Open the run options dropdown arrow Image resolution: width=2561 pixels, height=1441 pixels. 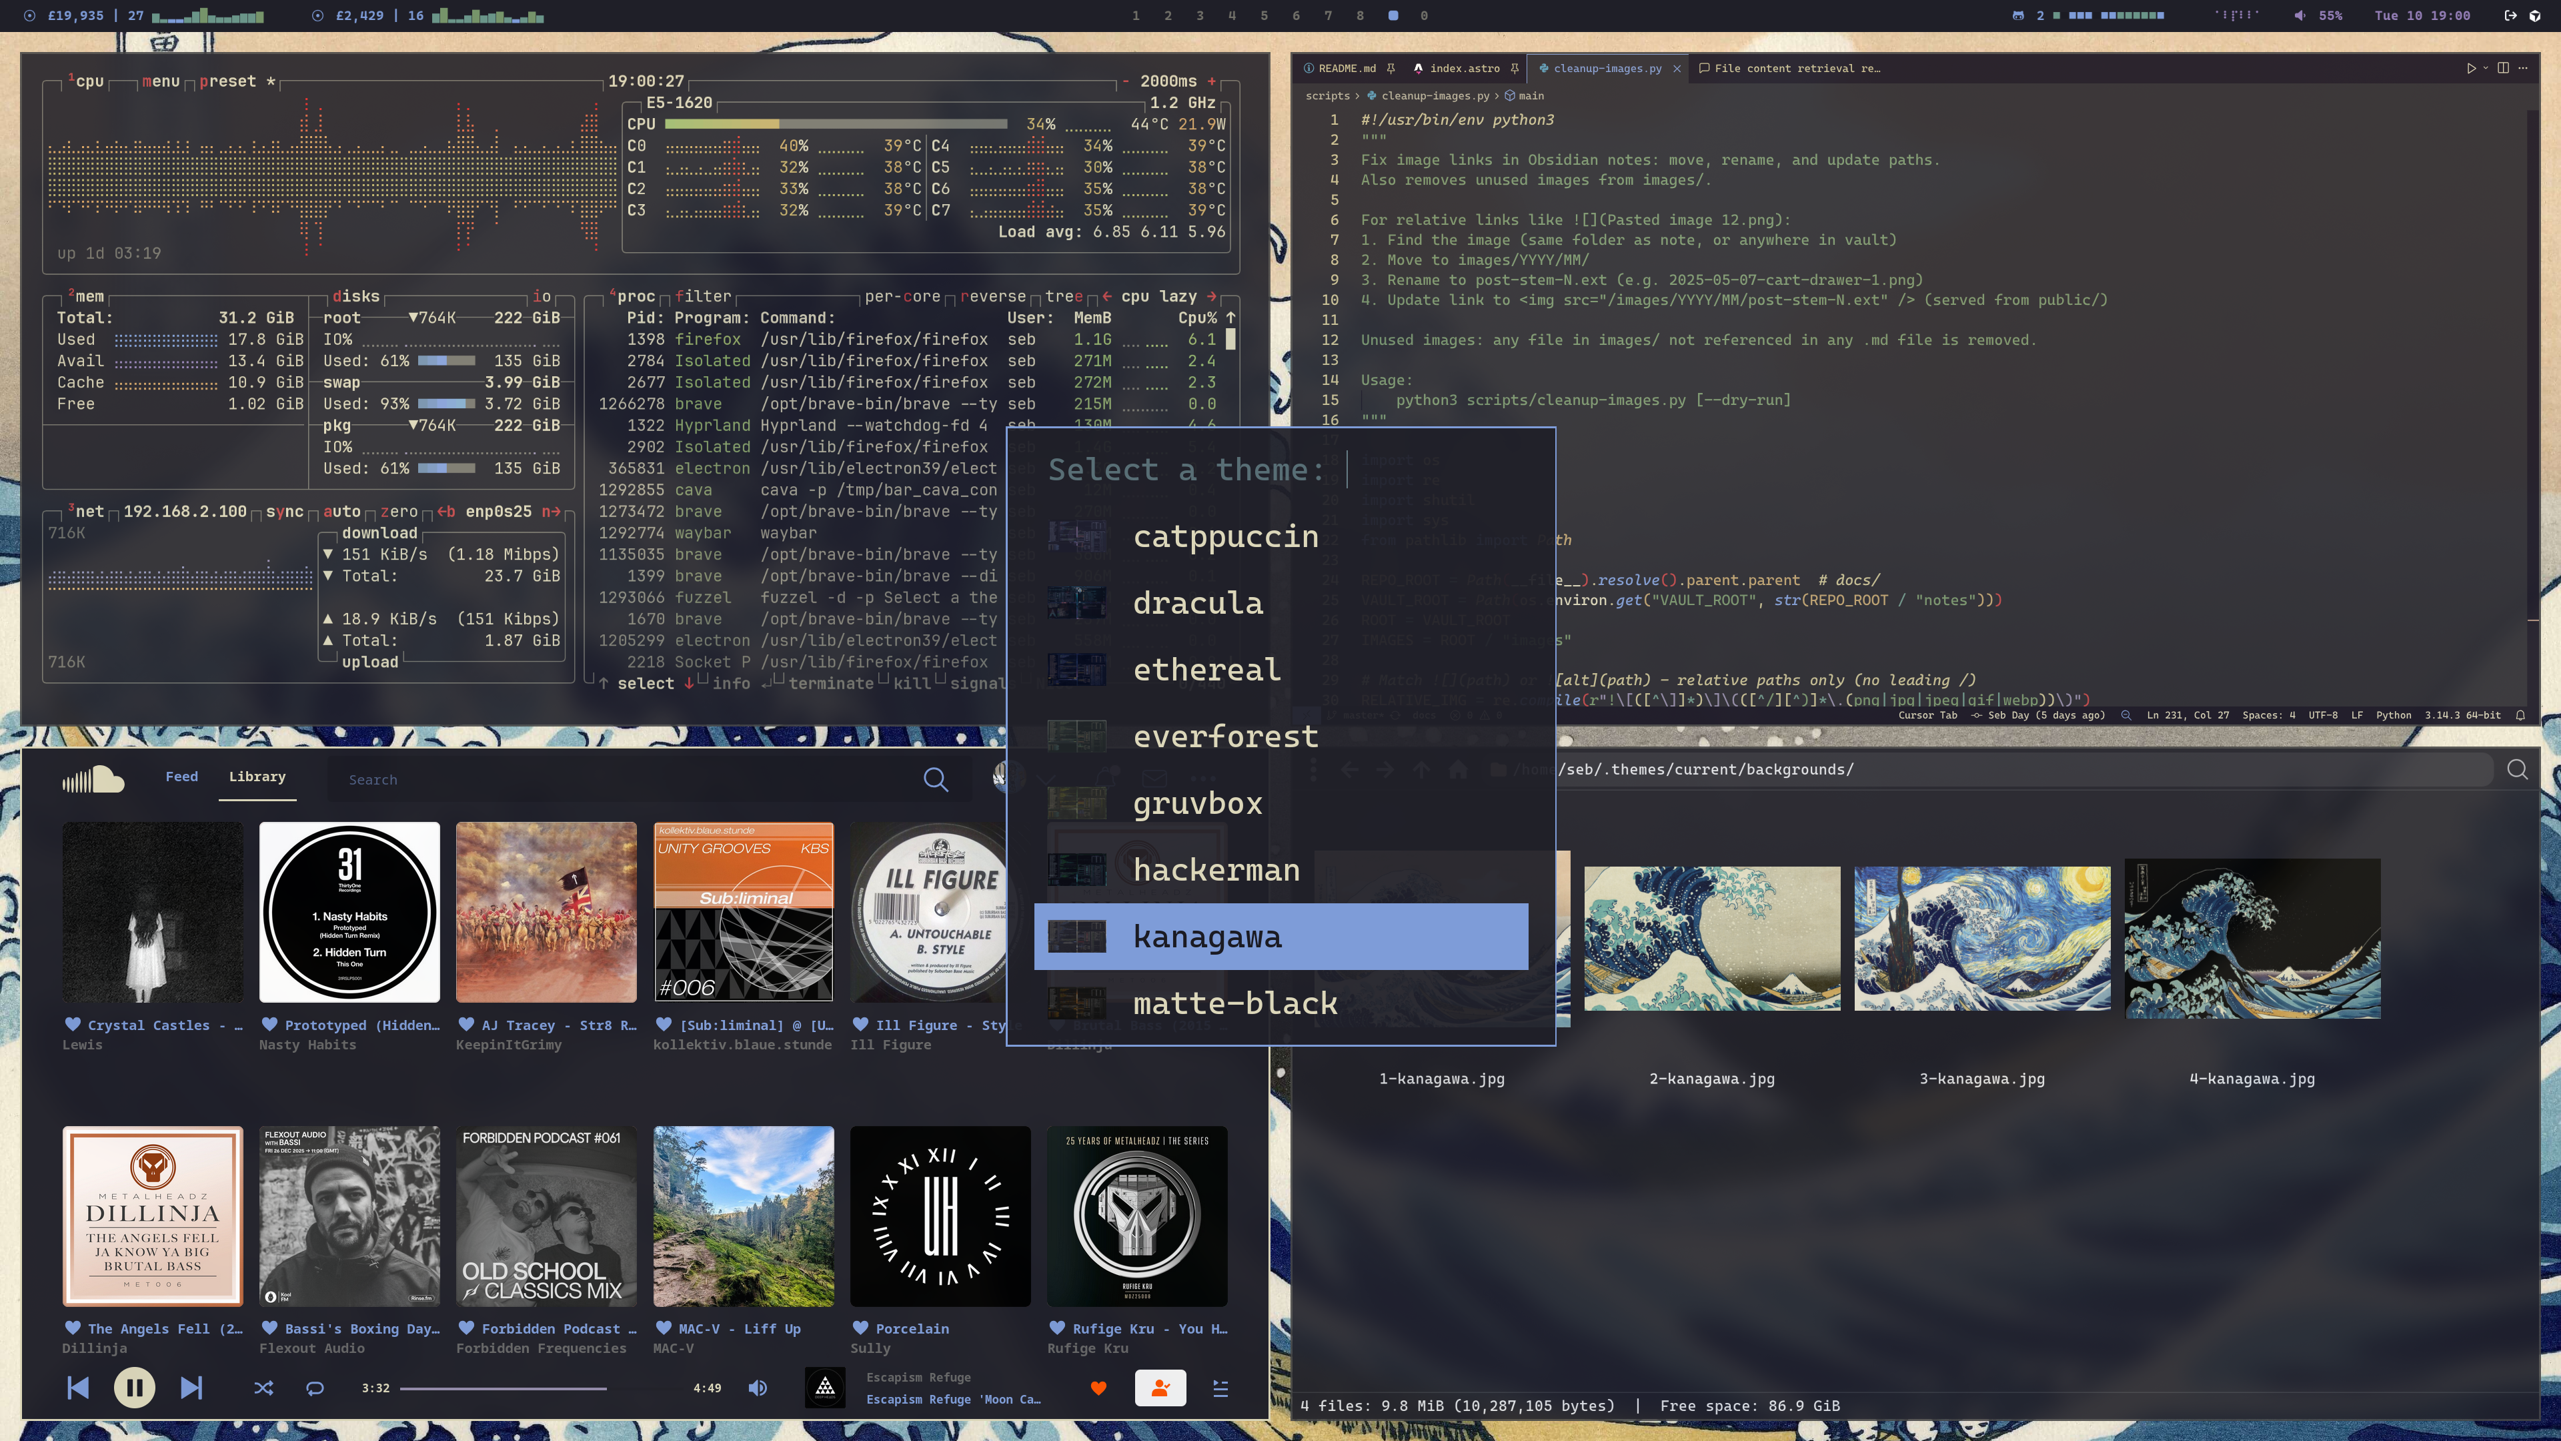pos(2486,69)
